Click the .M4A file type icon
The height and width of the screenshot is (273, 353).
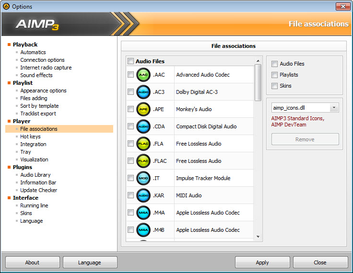143,213
